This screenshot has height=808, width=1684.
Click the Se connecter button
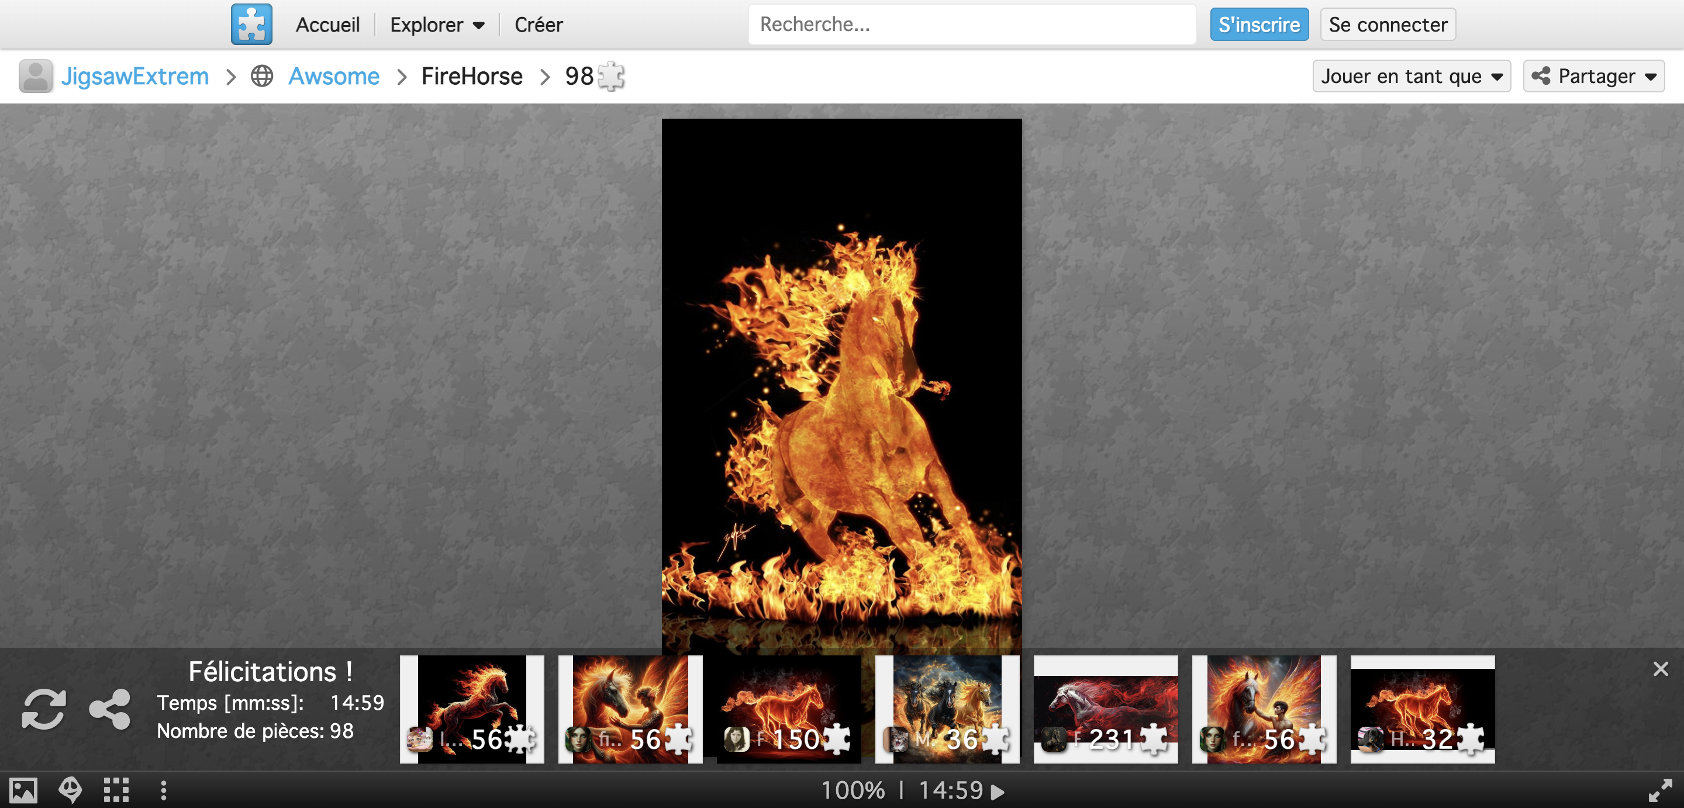(1387, 25)
